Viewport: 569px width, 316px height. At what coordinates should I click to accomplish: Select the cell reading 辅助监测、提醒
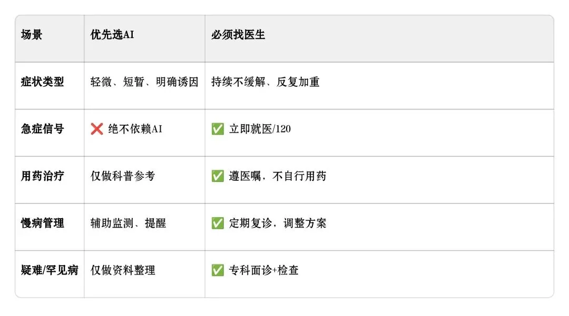pos(128,223)
